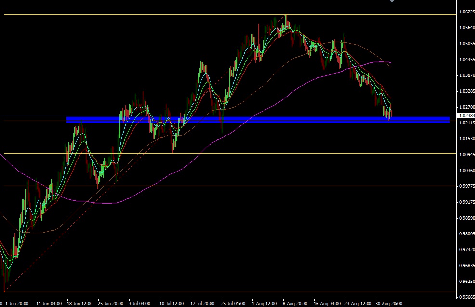Image resolution: width=475 pixels, height=307 pixels.
Task: Click the 0.96250 price axis label
Action: point(467,282)
